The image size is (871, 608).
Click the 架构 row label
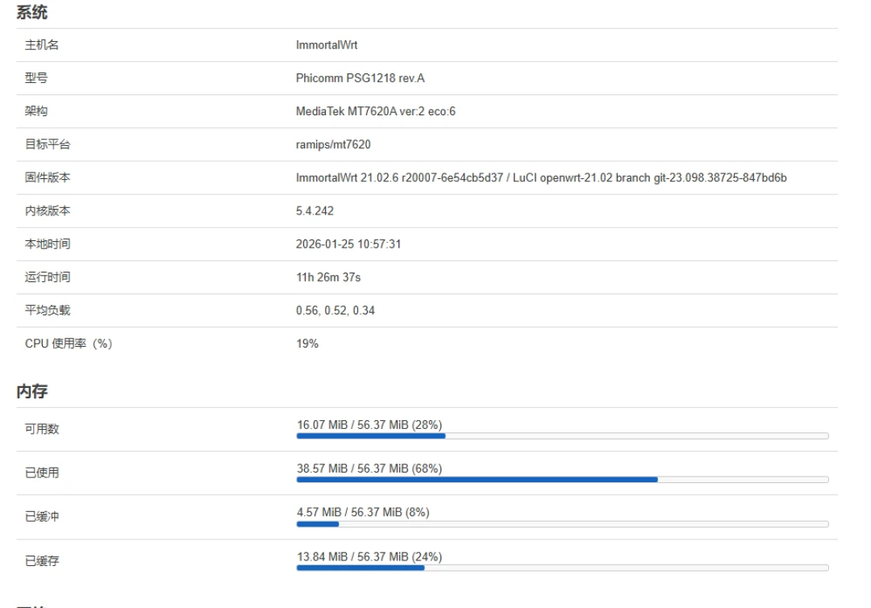[36, 111]
